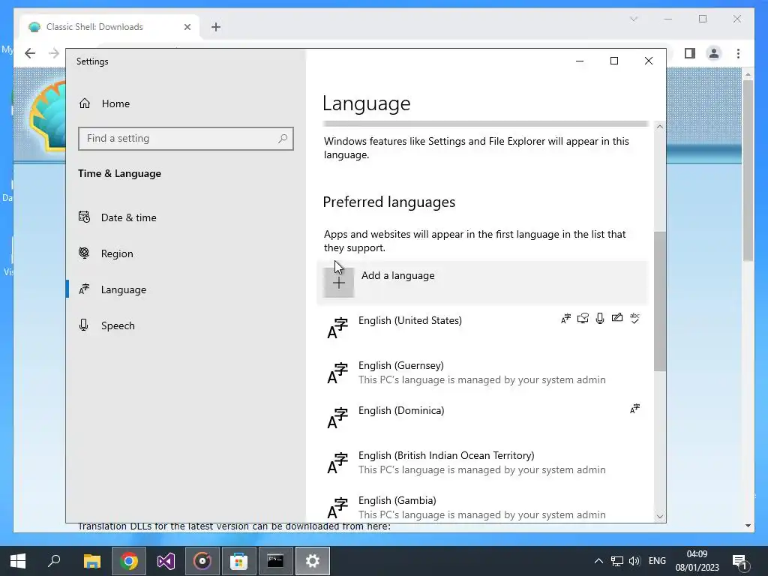Click the Find a setting search field
The height and width of the screenshot is (576, 768).
click(186, 139)
